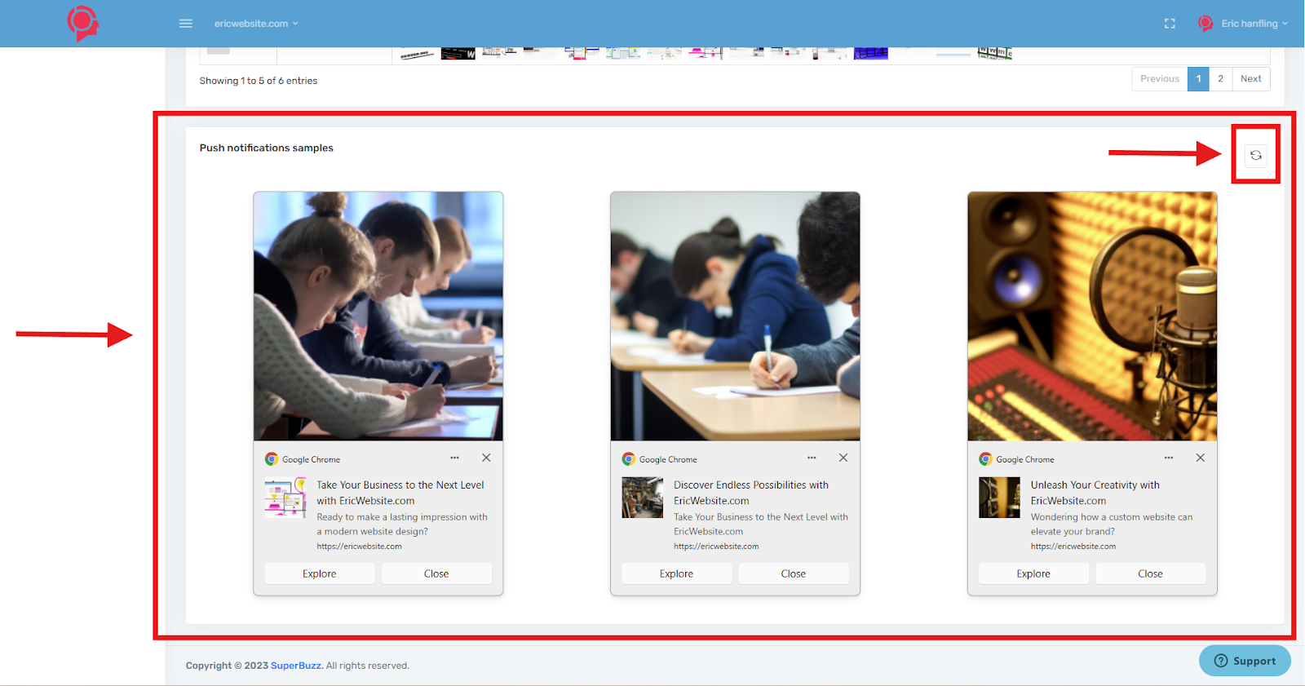Click Explore on Take Your Business notification
Image resolution: width=1305 pixels, height=686 pixels.
pyautogui.click(x=320, y=573)
